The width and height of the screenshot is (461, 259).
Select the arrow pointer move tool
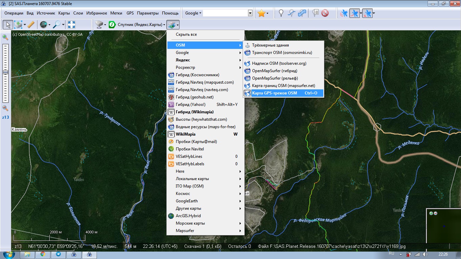tap(8, 25)
